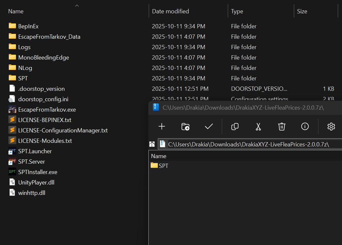Click the archive path address field
The height and width of the screenshot is (245, 342).
tap(250, 144)
